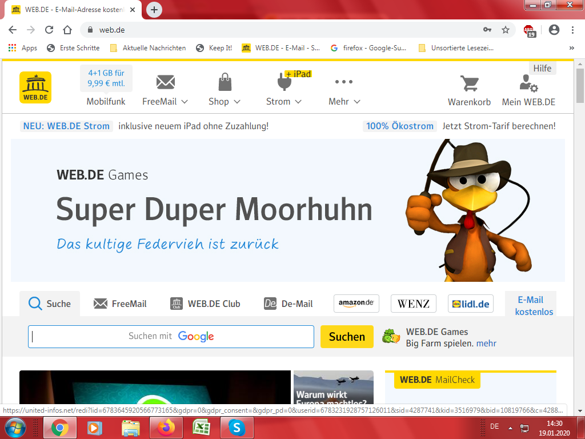The width and height of the screenshot is (585, 439).
Task: Open Skype from the taskbar
Action: (237, 428)
